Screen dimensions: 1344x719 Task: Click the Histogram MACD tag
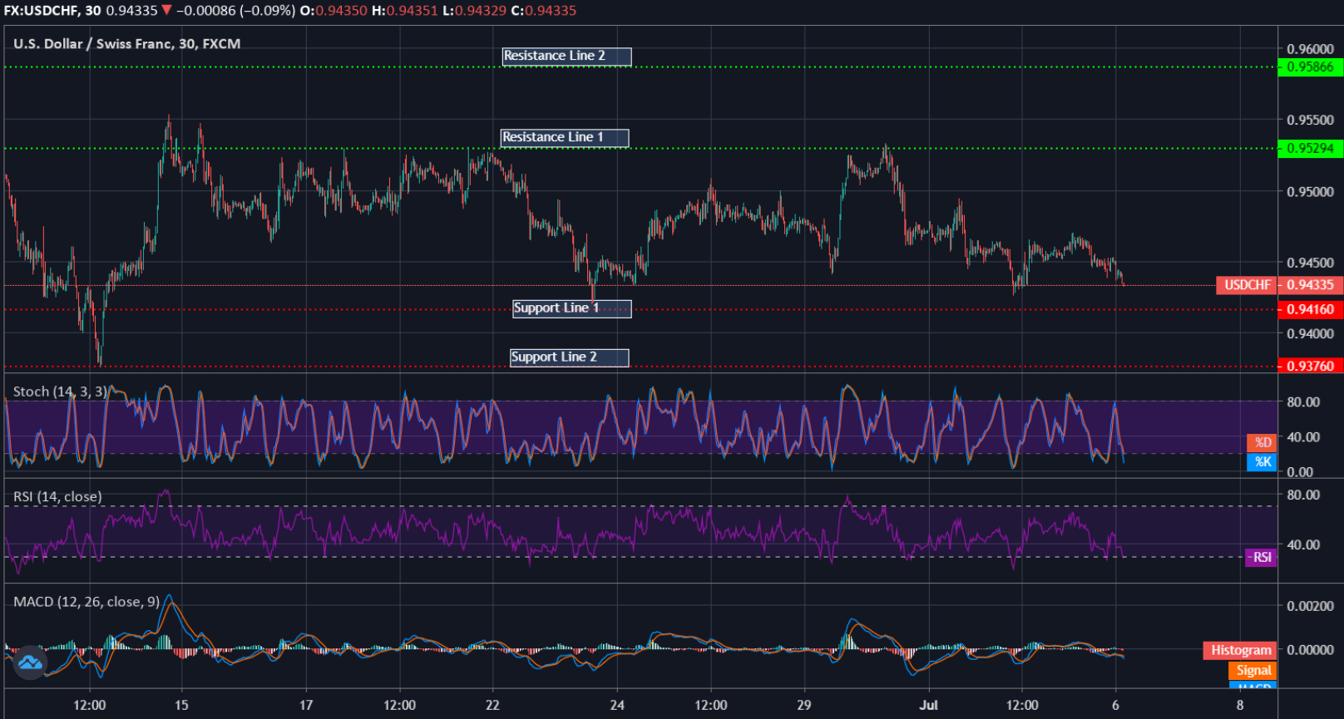click(x=1240, y=650)
